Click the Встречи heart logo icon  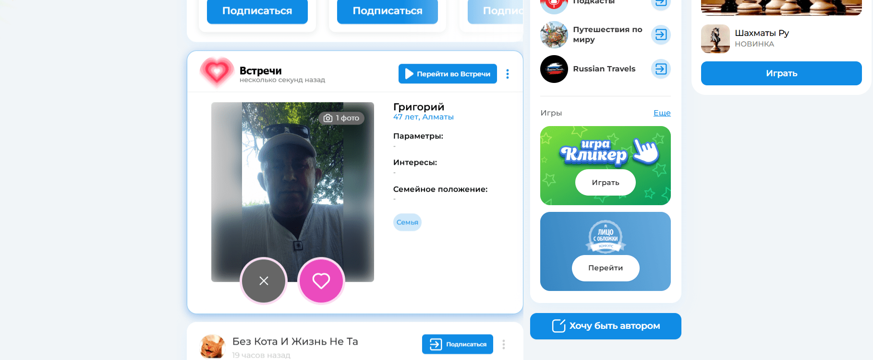(x=217, y=72)
